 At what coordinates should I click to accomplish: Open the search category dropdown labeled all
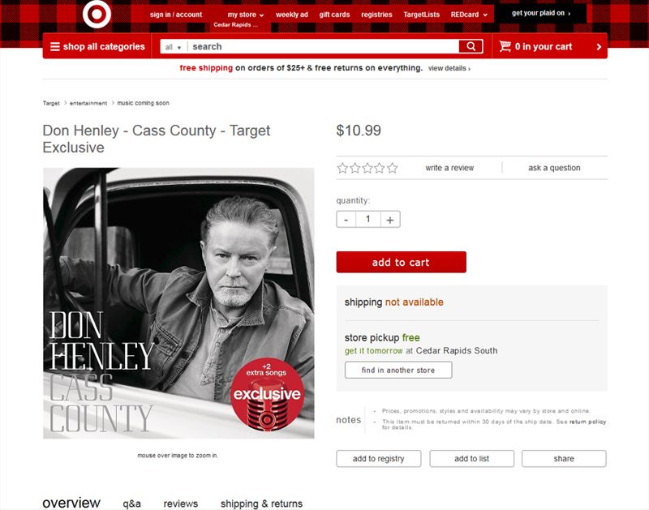point(173,47)
